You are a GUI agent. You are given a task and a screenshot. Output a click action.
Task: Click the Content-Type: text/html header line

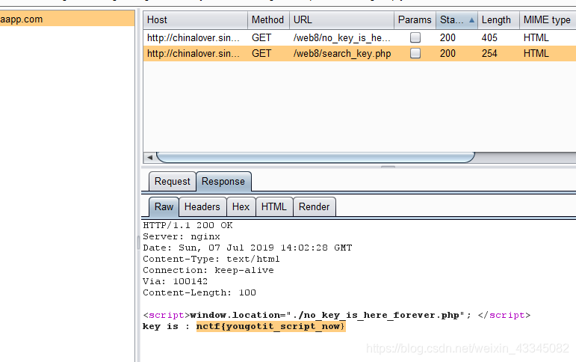click(211, 259)
